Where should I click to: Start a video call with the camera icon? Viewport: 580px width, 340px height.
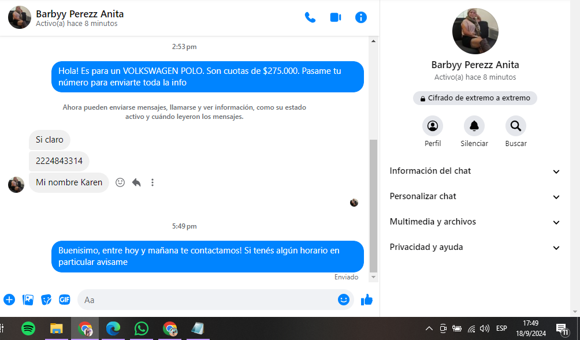click(x=336, y=17)
